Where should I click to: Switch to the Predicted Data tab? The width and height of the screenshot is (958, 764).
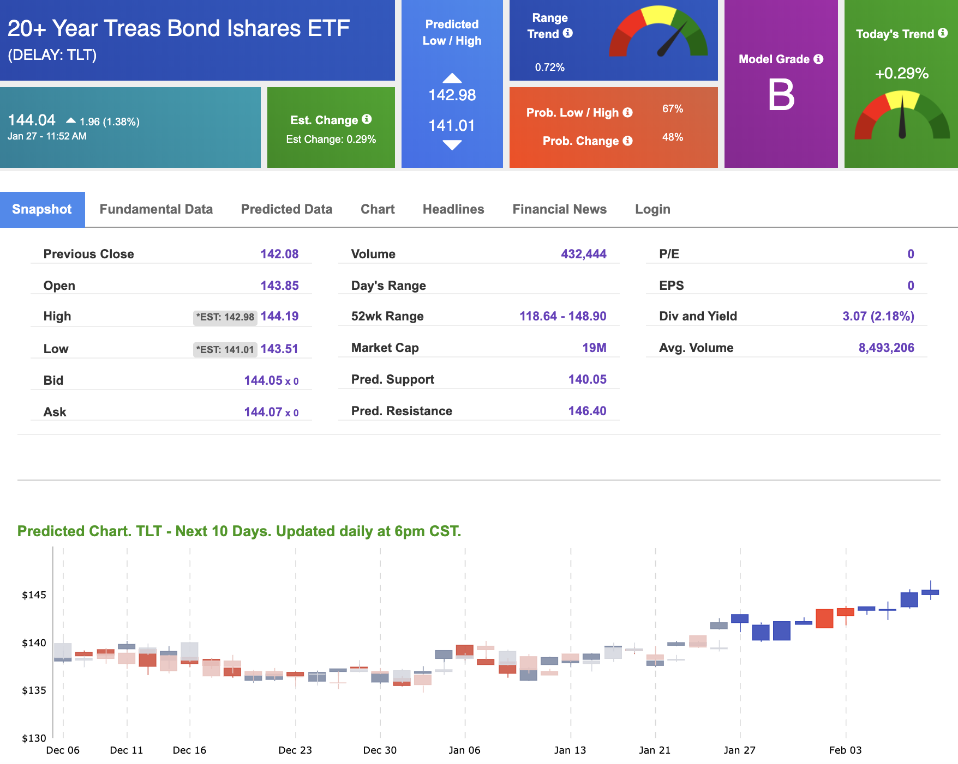point(286,209)
